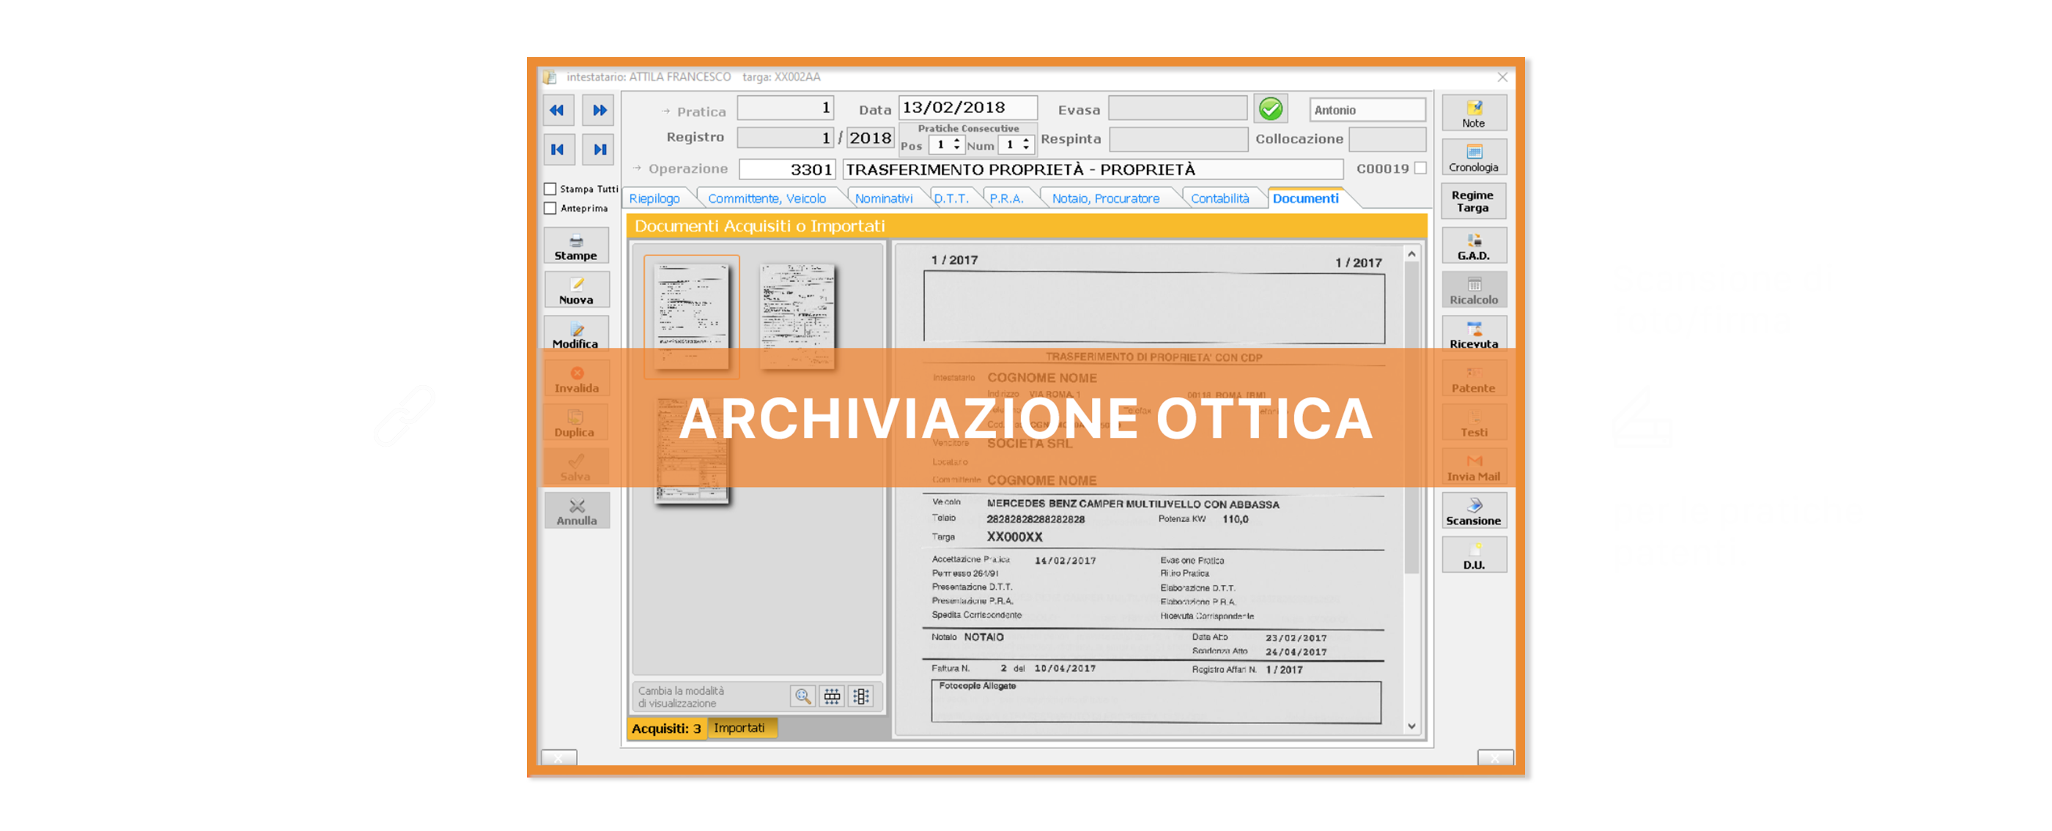This screenshot has height=831, width=2052.
Task: Open the D.T.T. tab
Action: click(951, 199)
